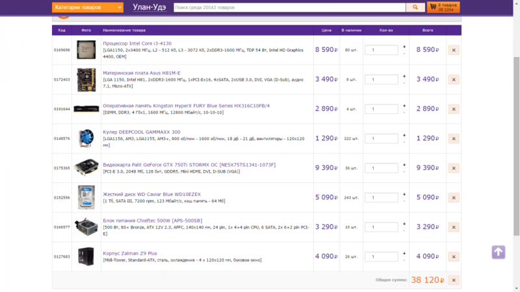520x292 pixels.
Task: Open the shopping cart with 8 items
Action: (443, 7)
